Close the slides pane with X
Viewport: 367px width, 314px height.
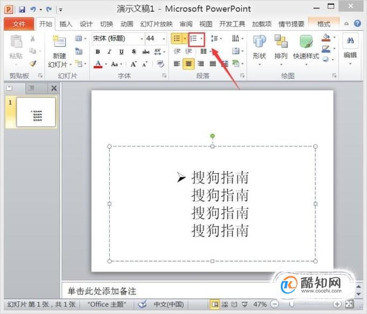[x=54, y=88]
